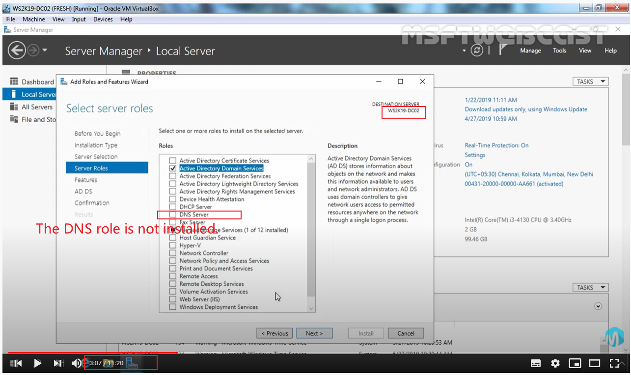Check Active Directory Federation Services
Image resolution: width=631 pixels, height=375 pixels.
(172, 176)
